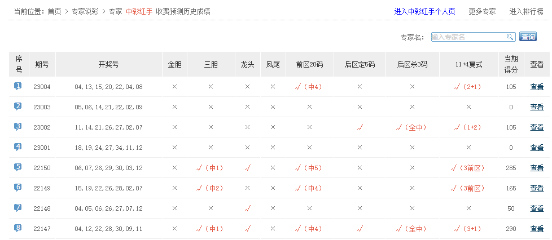Screen dimensions: 552x240
Task: Click the rank 7 badge icon
Action: [18, 208]
